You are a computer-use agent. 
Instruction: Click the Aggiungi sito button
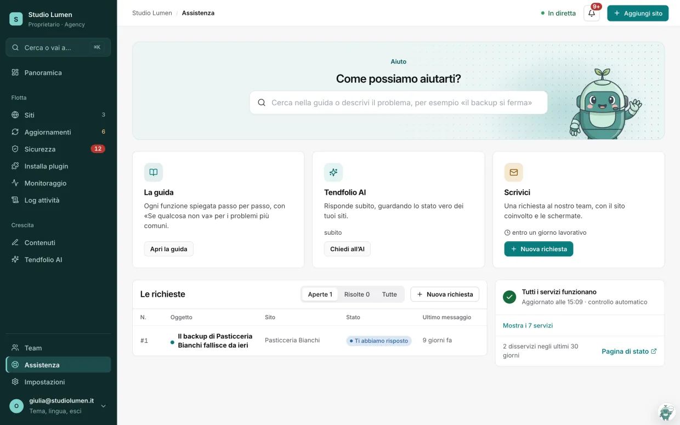point(638,13)
